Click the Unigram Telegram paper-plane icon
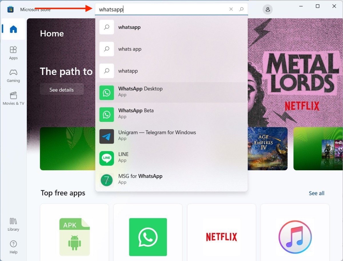The width and height of the screenshot is (343, 261). point(107,137)
